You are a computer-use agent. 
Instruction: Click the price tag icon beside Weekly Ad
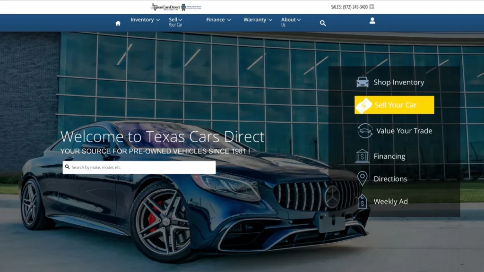click(x=363, y=202)
